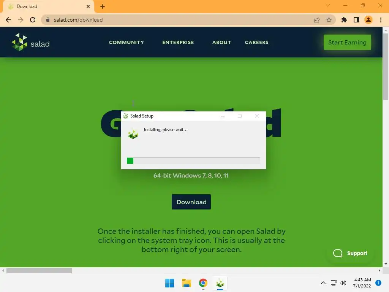Switch to Chrome on the taskbar
Screen dimensions: 389x292
[203, 283]
